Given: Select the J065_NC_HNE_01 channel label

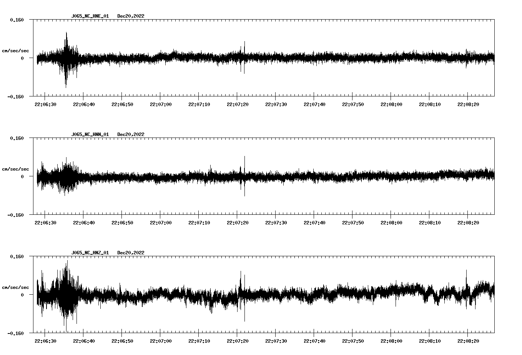Looking at the screenshot, I should point(90,16).
